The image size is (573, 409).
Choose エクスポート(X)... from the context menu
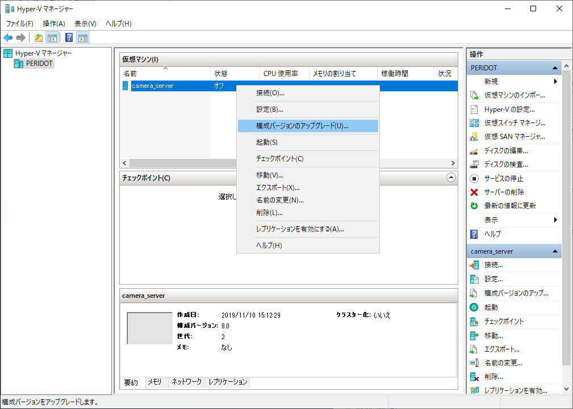click(x=308, y=188)
